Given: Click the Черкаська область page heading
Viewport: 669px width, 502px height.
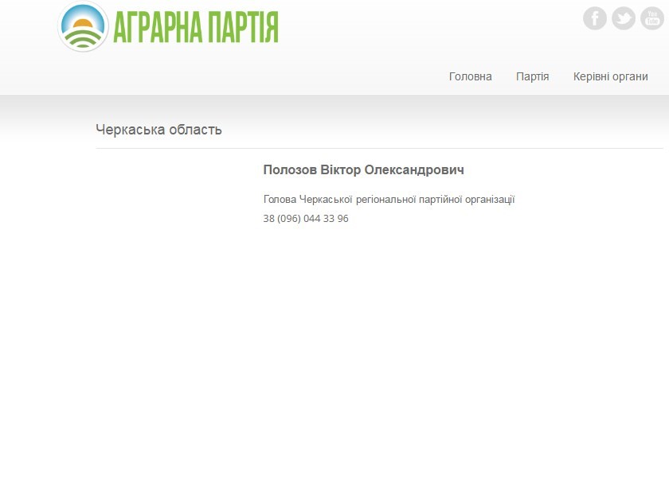Looking at the screenshot, I should pyautogui.click(x=158, y=130).
